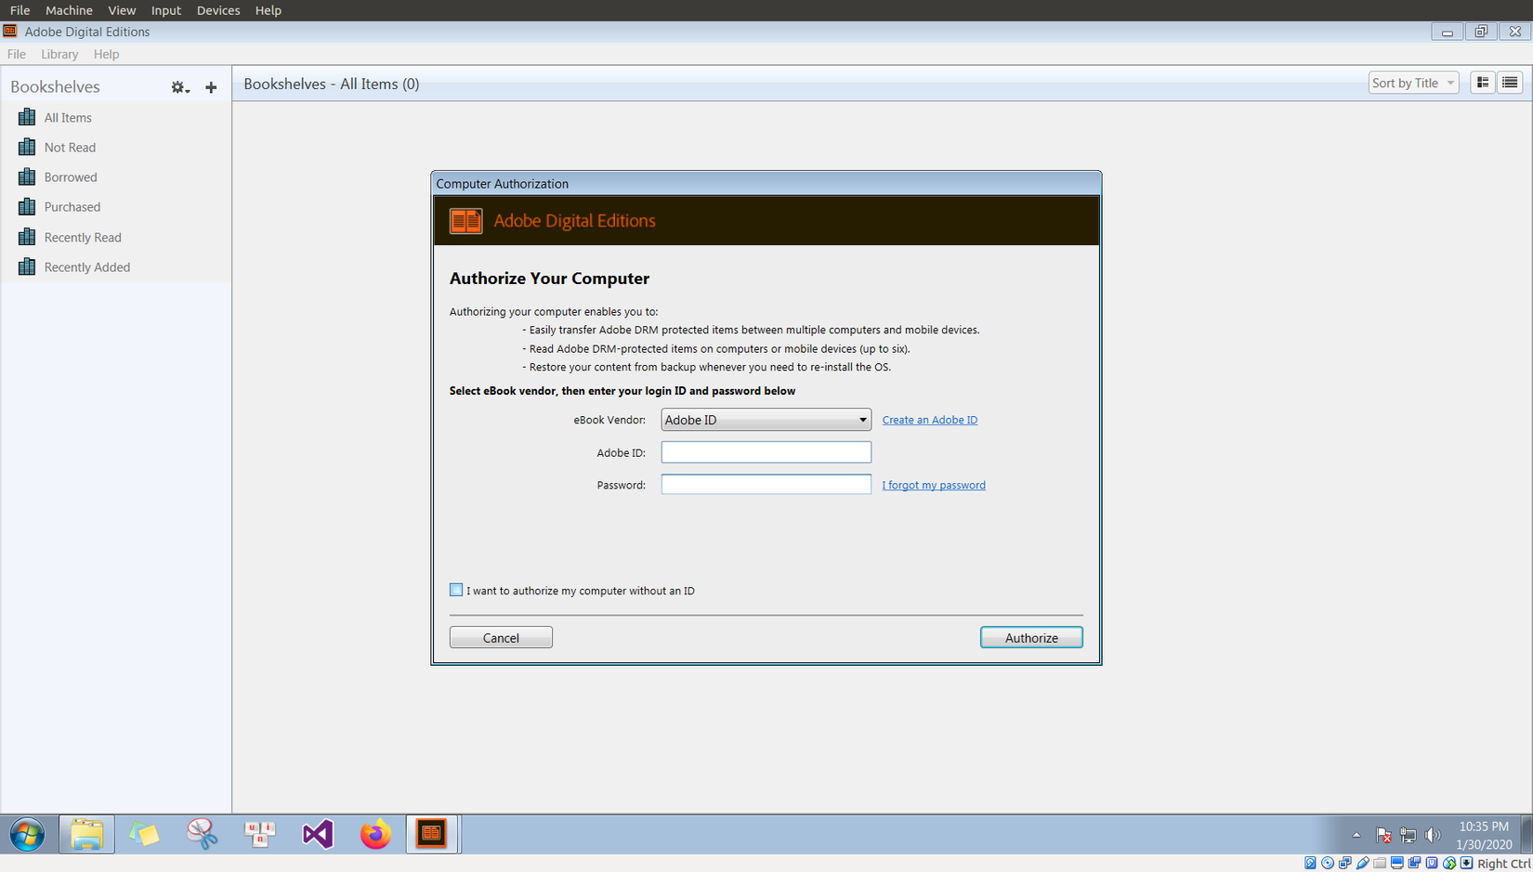The height and width of the screenshot is (872, 1533).
Task: Focus the Adobe ID text field
Action: click(766, 452)
